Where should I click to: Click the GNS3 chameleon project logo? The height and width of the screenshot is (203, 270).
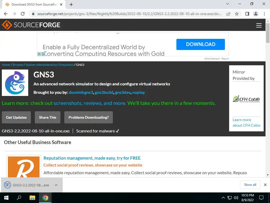point(15,83)
